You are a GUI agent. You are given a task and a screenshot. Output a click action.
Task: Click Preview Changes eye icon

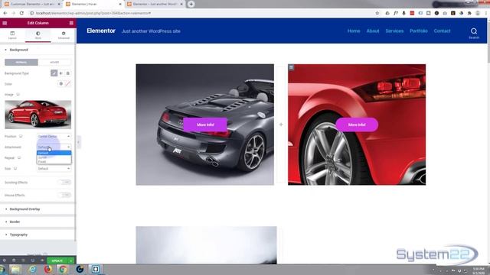42,260
